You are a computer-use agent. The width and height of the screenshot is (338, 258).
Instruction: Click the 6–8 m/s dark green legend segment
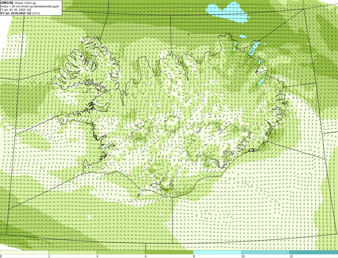169,252
